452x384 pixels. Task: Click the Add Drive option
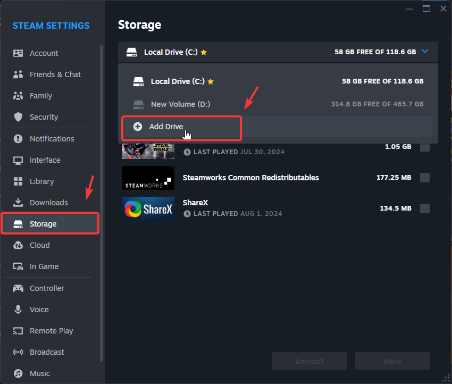(x=166, y=127)
